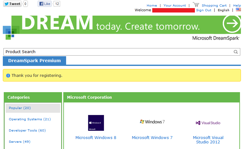This screenshot has height=149, width=245.
Task: Open Microsoft Visual Studio 2012 link
Action: click(x=208, y=140)
